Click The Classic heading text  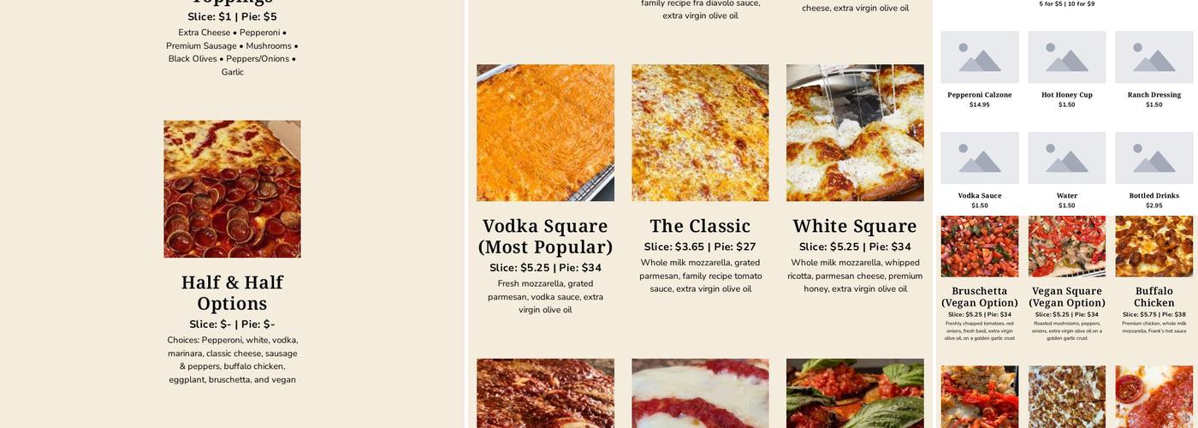tap(700, 226)
